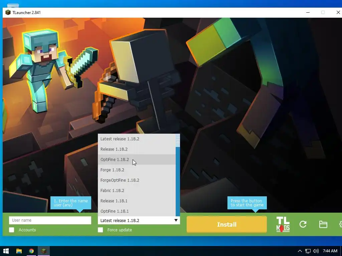Image resolution: width=342 pixels, height=256 pixels.
Task: Open the TL Mods icon
Action: point(283,224)
